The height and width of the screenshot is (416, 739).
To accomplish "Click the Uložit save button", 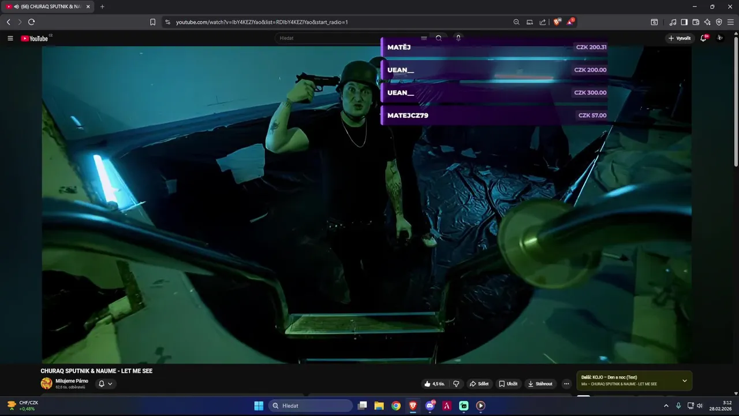I will pos(508,384).
